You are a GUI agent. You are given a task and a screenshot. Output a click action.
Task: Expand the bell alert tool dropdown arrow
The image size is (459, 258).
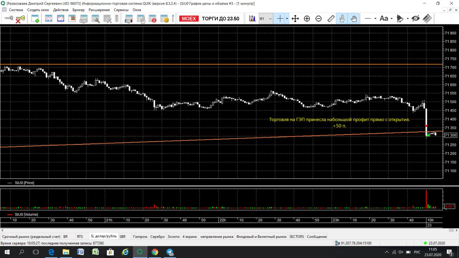[x=407, y=18]
